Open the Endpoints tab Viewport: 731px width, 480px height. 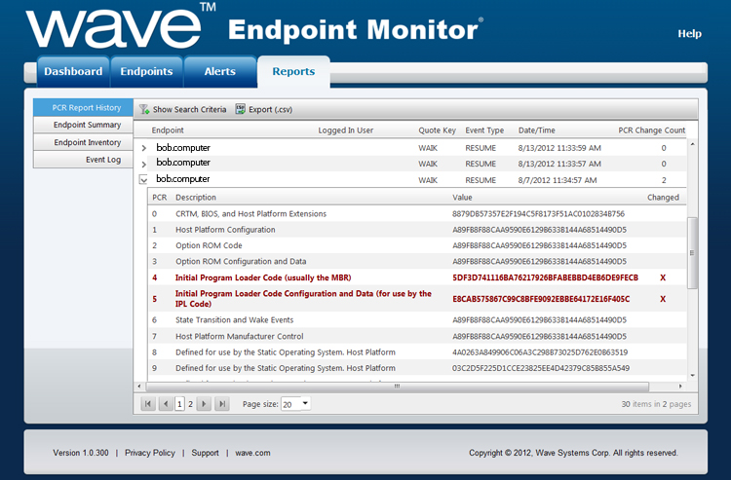click(x=147, y=71)
